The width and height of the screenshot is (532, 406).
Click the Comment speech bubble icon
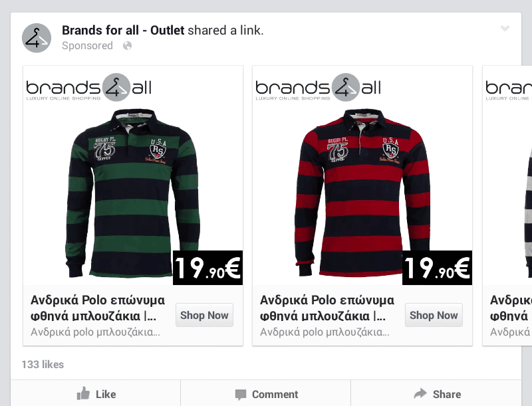tap(241, 395)
